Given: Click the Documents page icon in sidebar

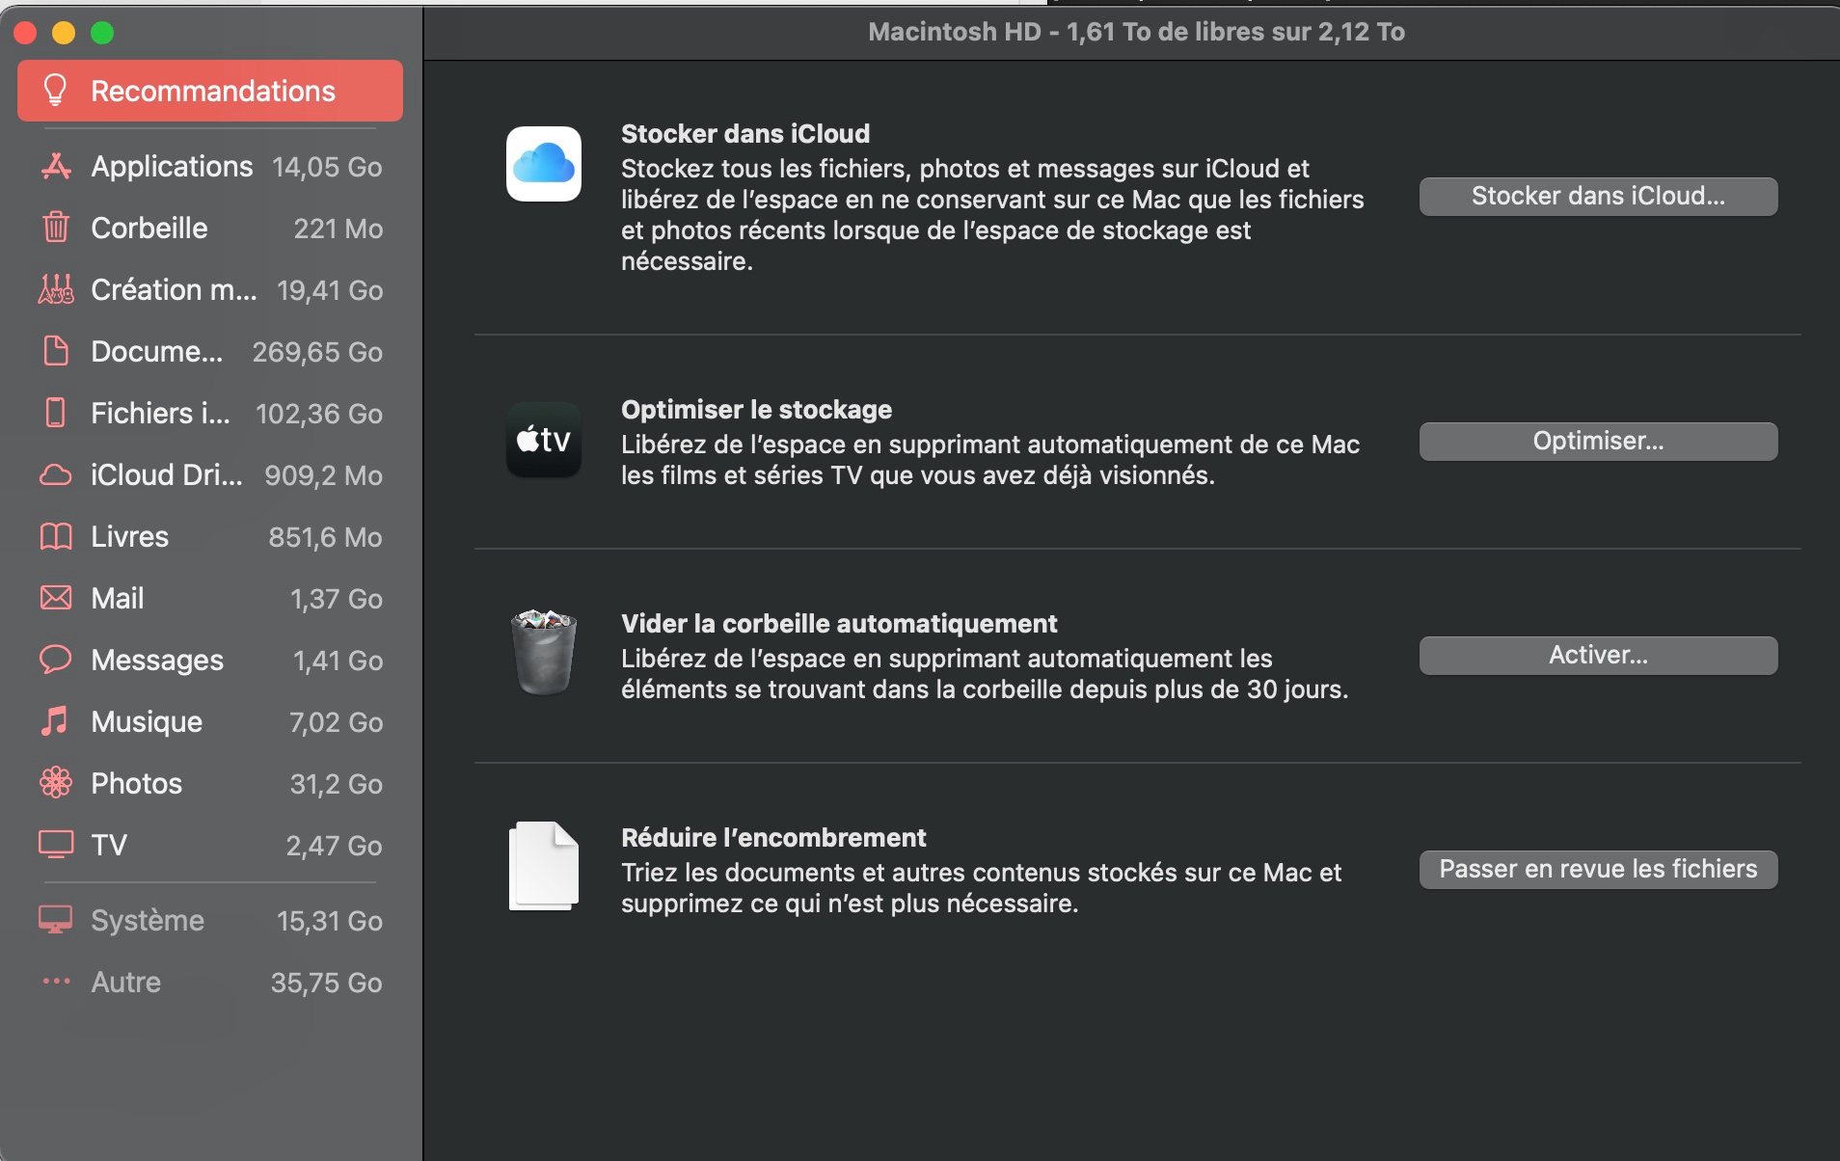Looking at the screenshot, I should 56,351.
